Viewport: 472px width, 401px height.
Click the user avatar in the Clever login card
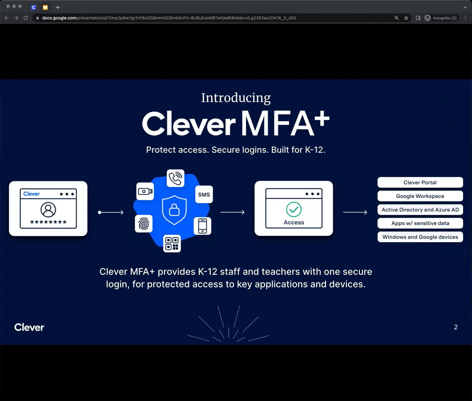coord(48,209)
